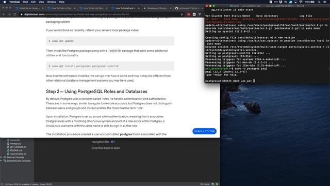330x186 pixels.
Task: Click the Git master branch in PyCharm status bar
Action: pos(205,184)
